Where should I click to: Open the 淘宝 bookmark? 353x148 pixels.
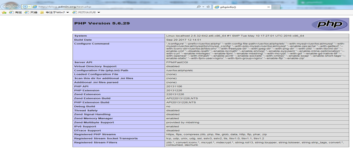click(15, 12)
